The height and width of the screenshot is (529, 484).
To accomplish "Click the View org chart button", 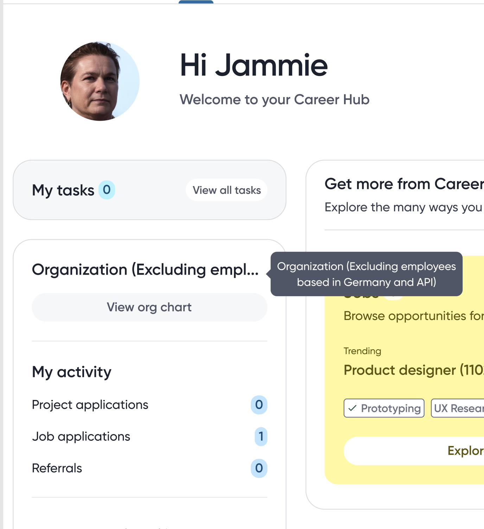I will click(149, 307).
